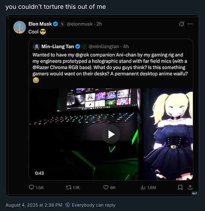Click the X affiliation badge next to Elon Musk

coord(62,24)
